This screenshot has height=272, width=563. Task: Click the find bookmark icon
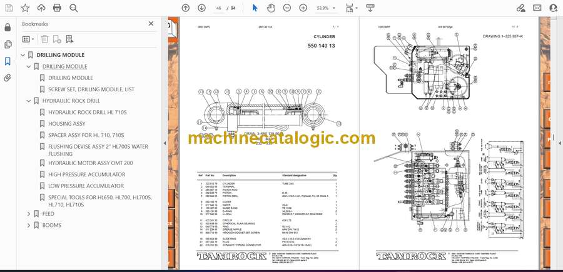click(x=69, y=39)
